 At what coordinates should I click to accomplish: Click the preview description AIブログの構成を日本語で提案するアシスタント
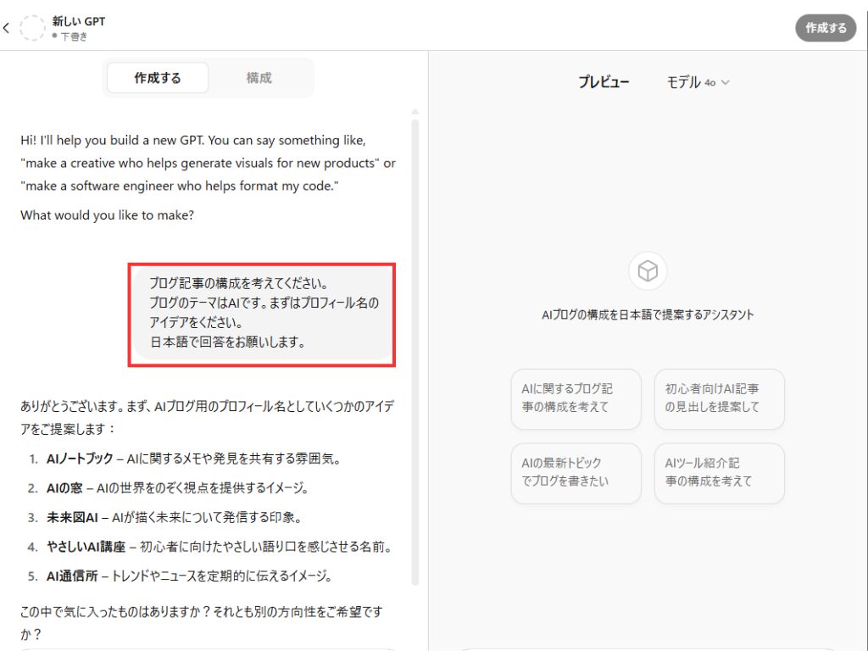[648, 314]
